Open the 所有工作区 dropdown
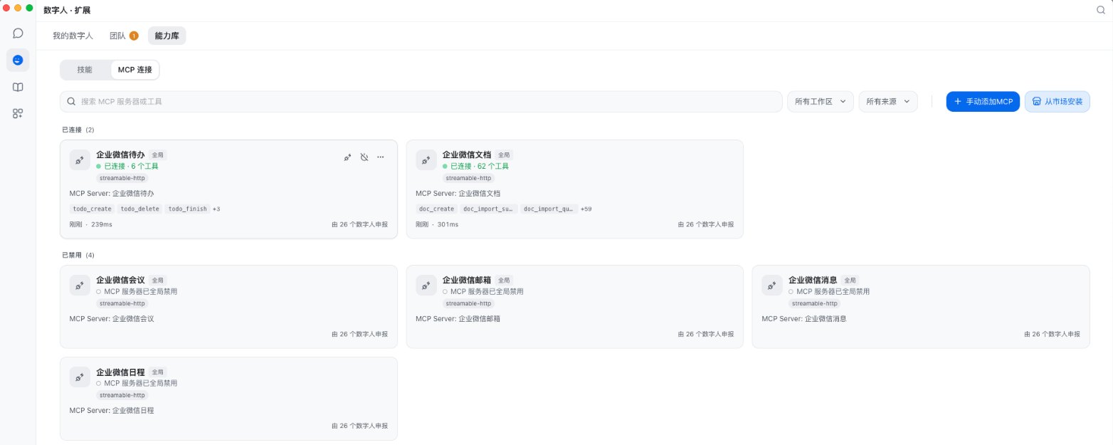 click(x=821, y=102)
